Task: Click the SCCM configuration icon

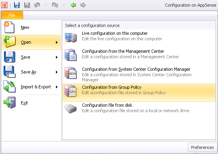Action: [70, 73]
